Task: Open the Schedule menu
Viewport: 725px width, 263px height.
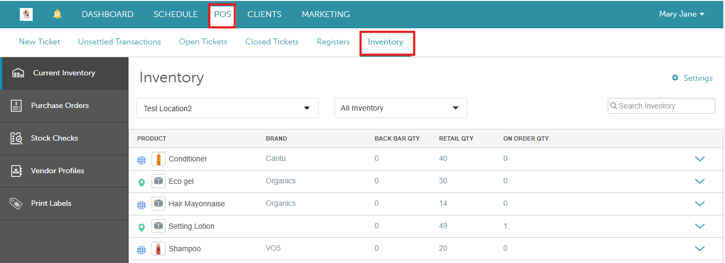Action: (176, 14)
